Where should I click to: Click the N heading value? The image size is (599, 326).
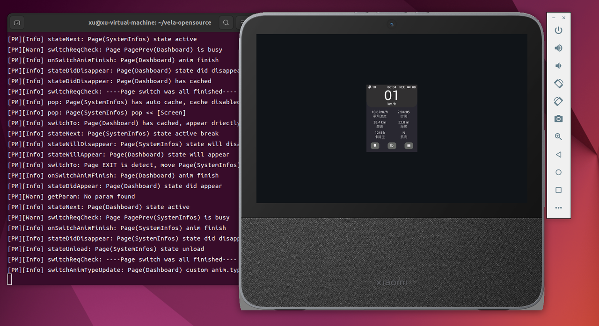(x=403, y=133)
